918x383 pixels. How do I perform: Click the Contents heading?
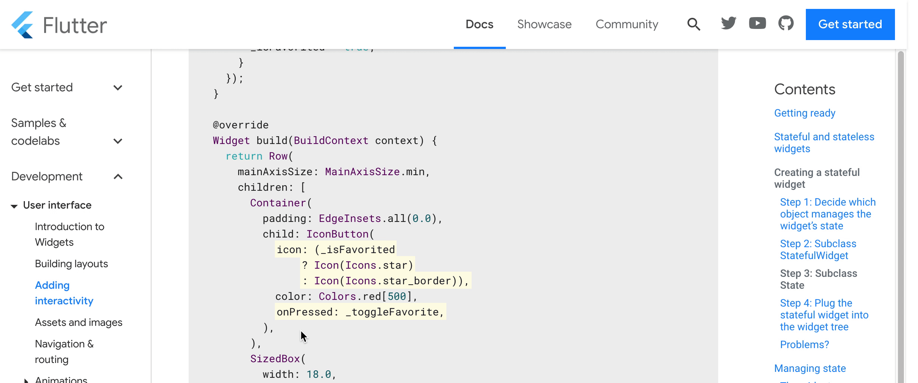(805, 89)
